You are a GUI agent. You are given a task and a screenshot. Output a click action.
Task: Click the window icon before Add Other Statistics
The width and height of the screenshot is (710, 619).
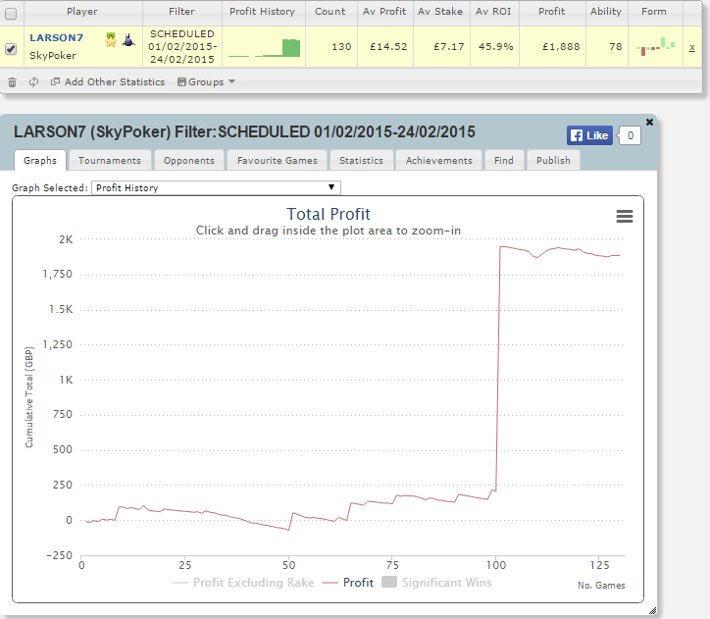click(55, 81)
